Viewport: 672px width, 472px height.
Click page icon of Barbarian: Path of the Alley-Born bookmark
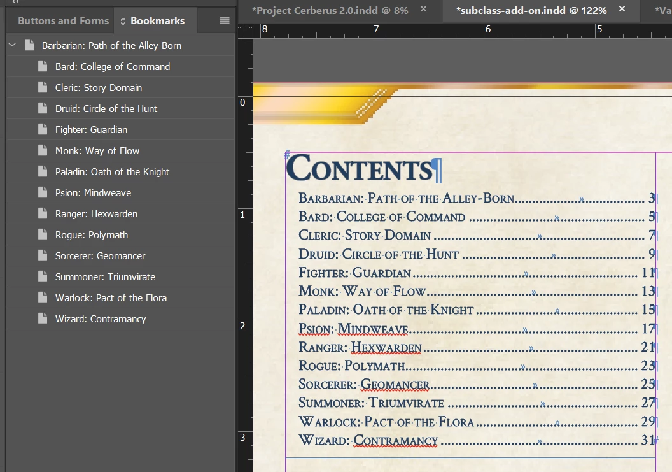[x=29, y=45]
